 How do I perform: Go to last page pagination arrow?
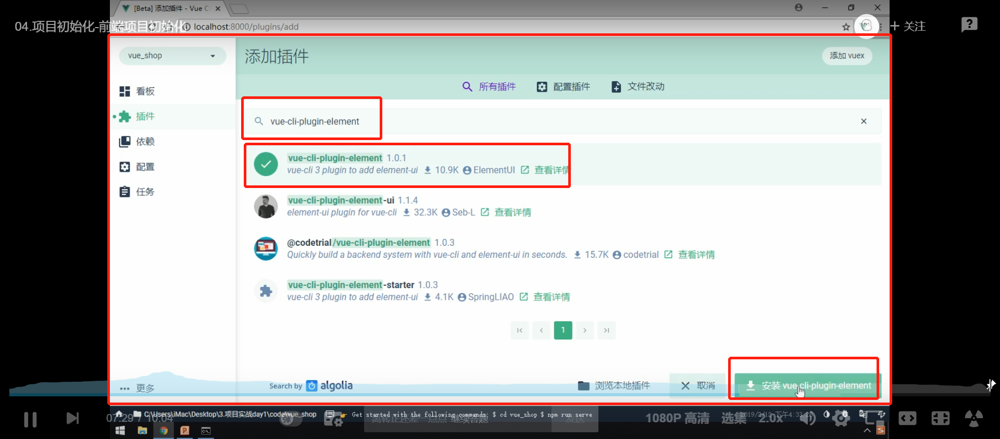coord(607,330)
